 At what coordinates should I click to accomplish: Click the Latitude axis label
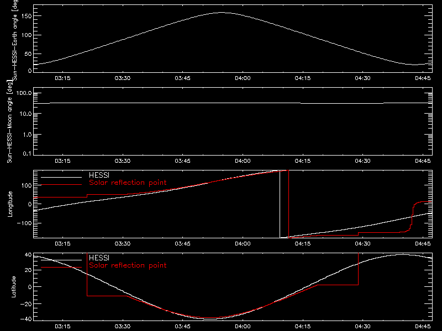13,287
